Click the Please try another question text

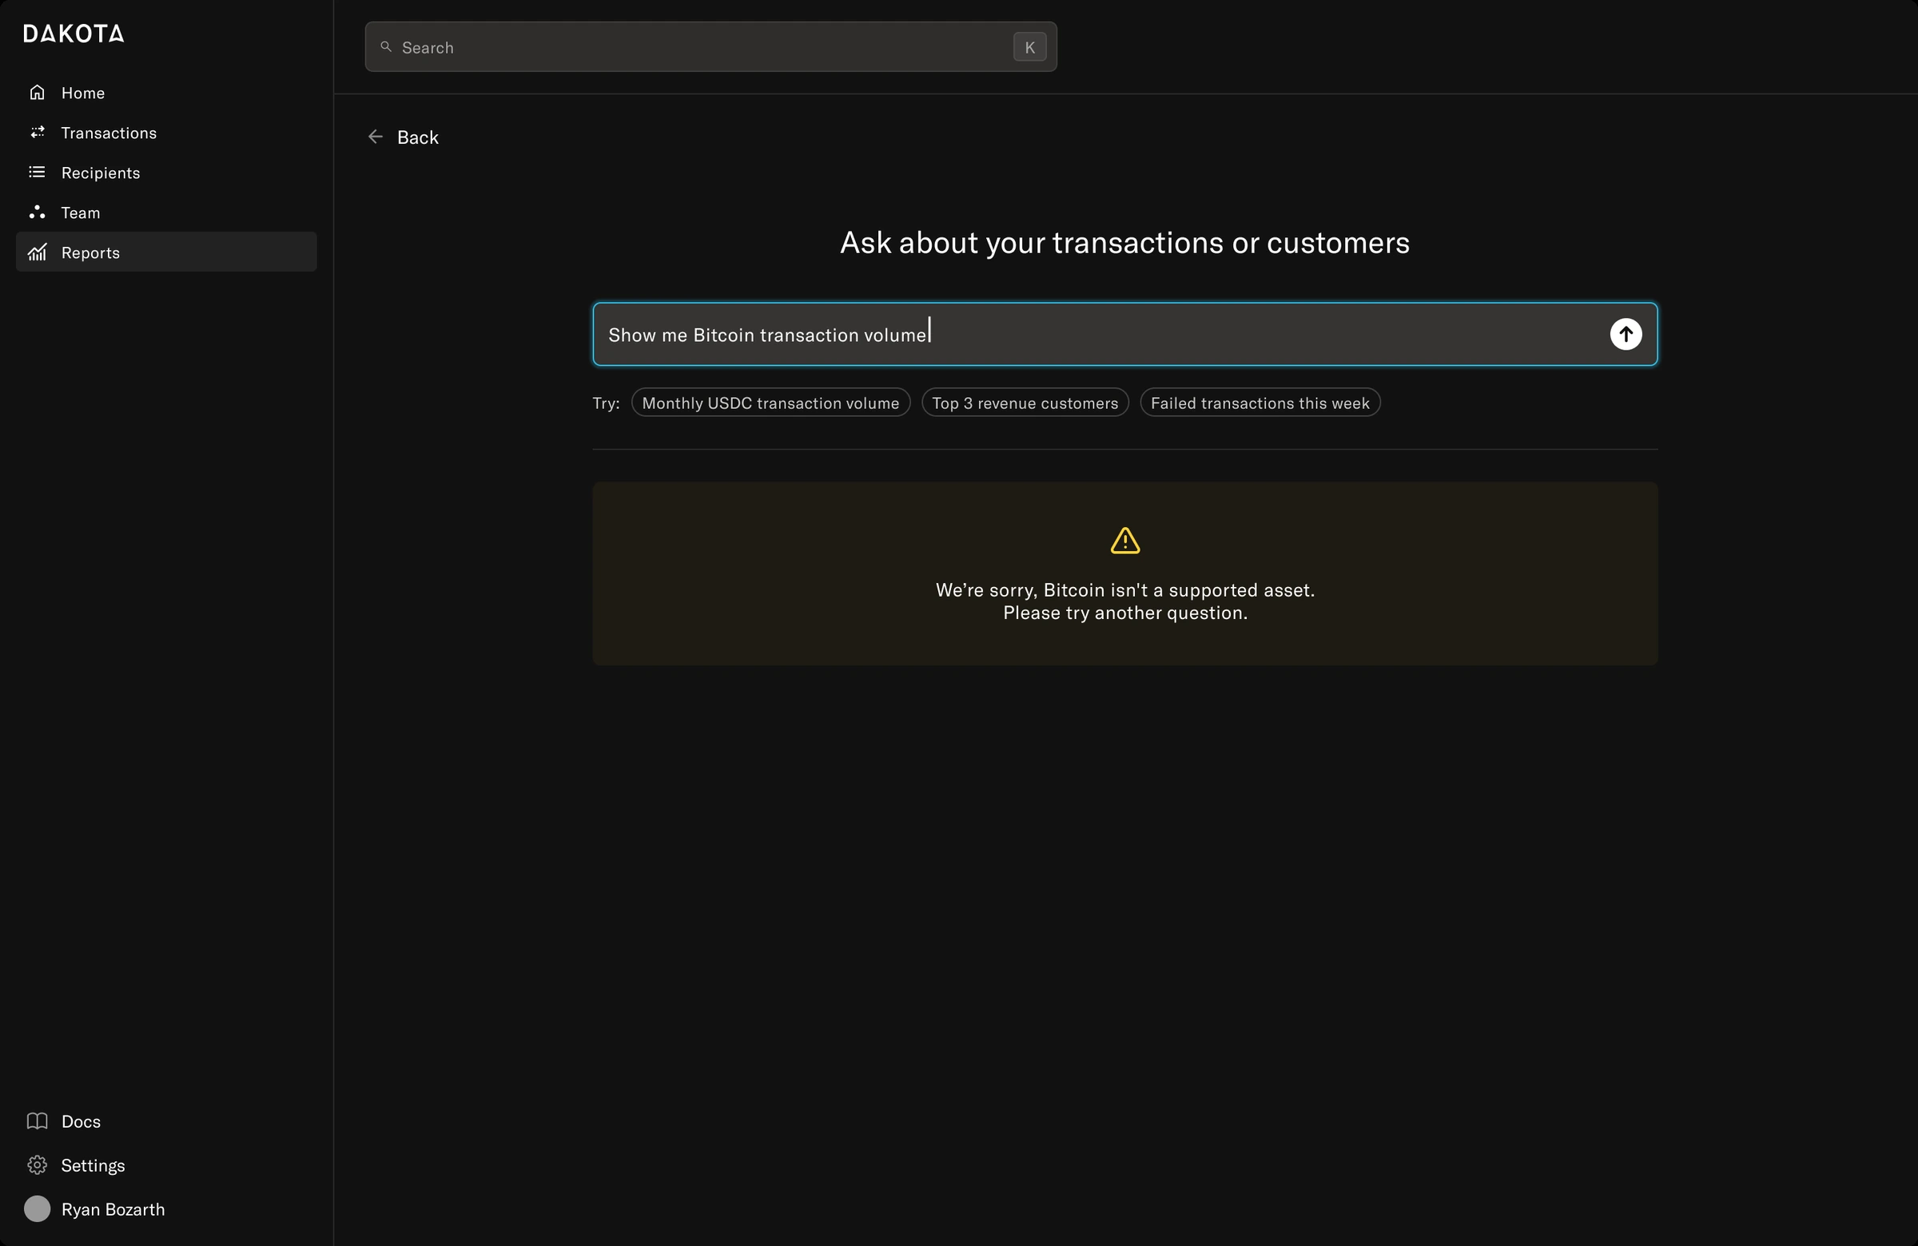click(1125, 613)
